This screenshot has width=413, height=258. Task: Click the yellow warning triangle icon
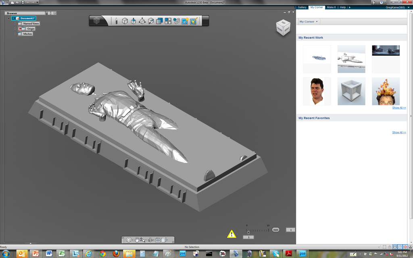pyautogui.click(x=232, y=234)
